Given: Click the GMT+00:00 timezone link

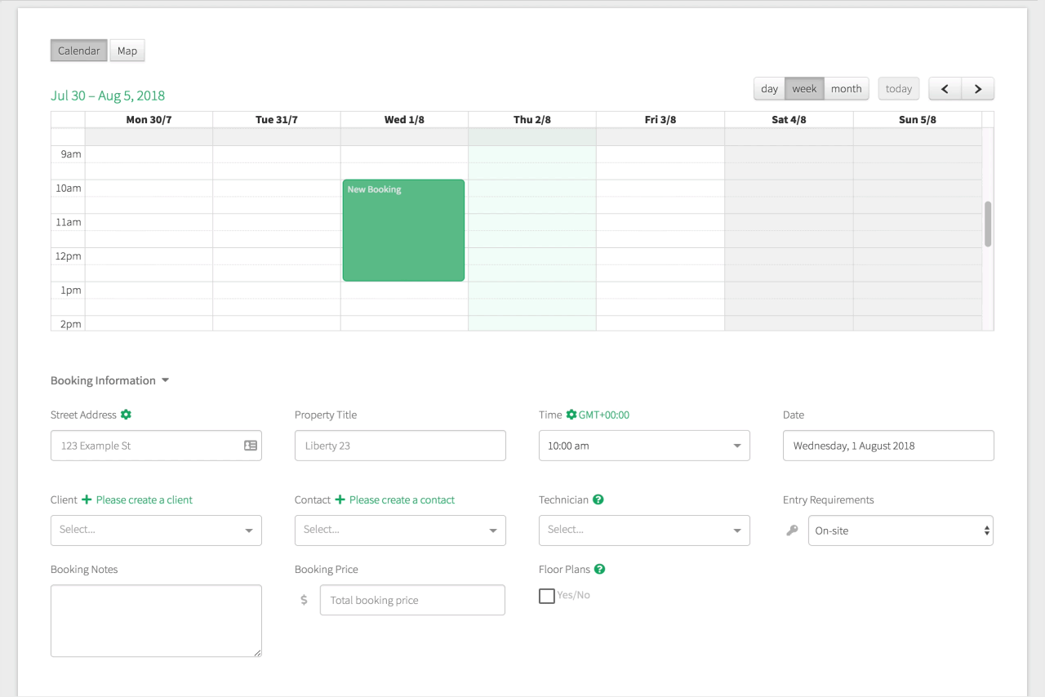Looking at the screenshot, I should click(x=604, y=415).
